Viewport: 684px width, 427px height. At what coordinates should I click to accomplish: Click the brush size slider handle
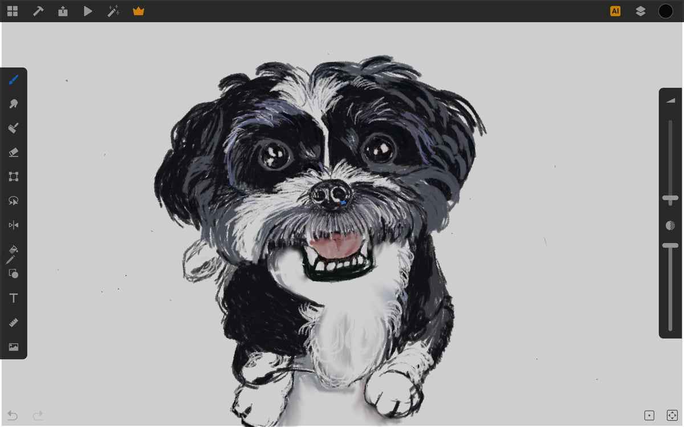coord(670,199)
